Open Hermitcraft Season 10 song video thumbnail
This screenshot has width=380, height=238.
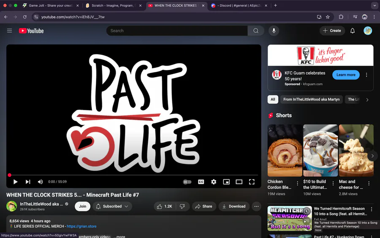click(290, 219)
